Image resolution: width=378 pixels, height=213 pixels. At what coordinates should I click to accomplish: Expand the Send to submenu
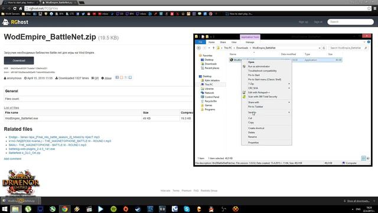(266, 112)
